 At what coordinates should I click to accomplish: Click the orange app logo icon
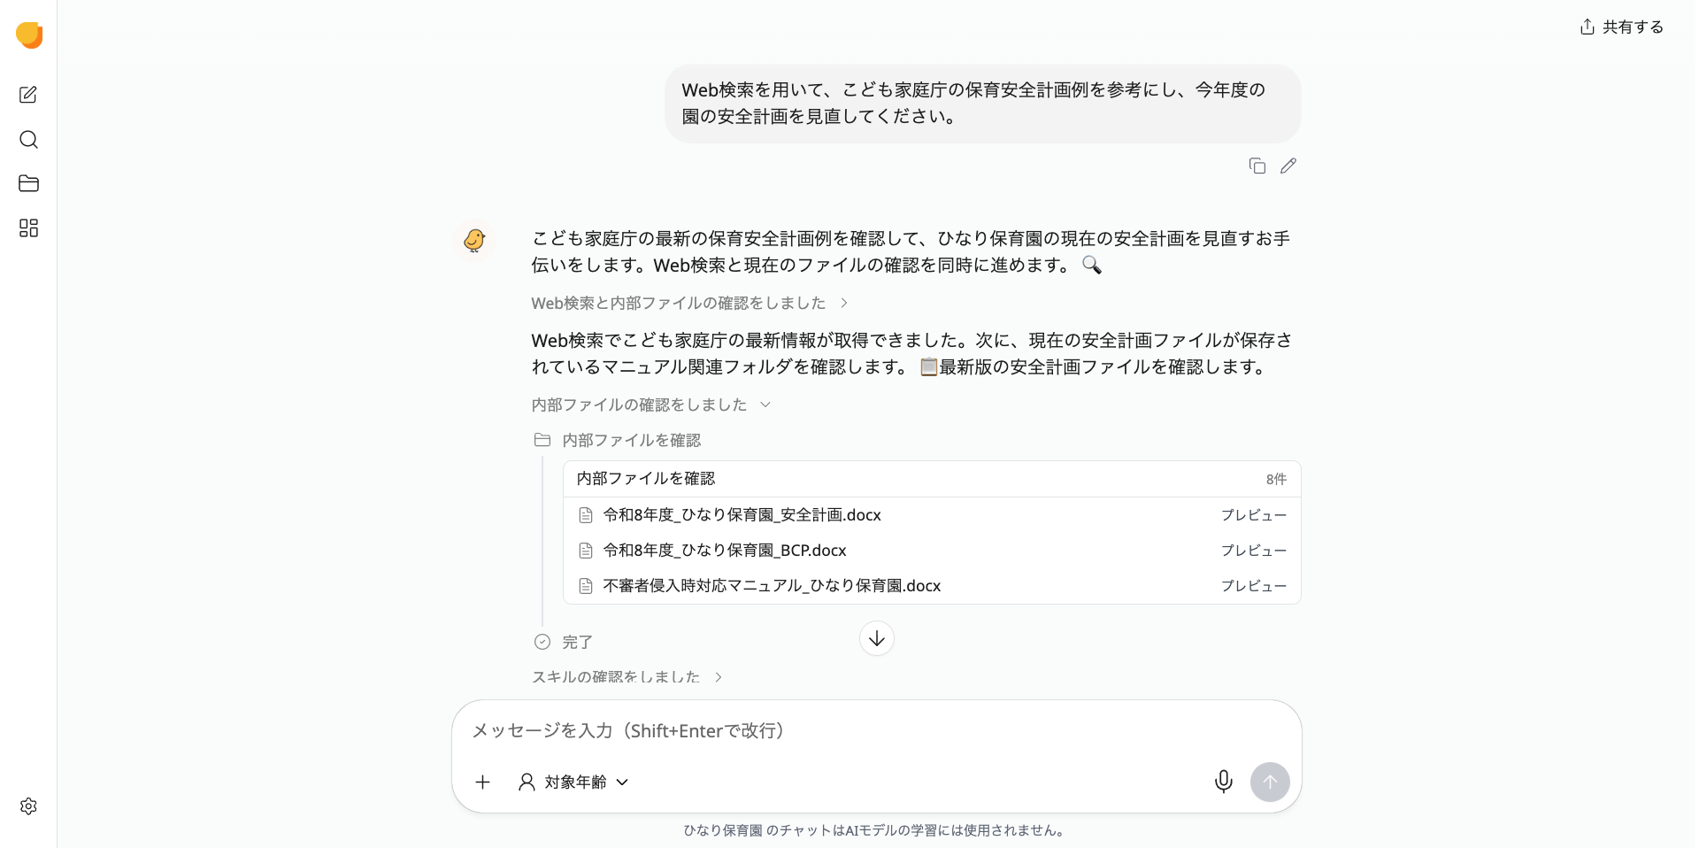(x=29, y=35)
